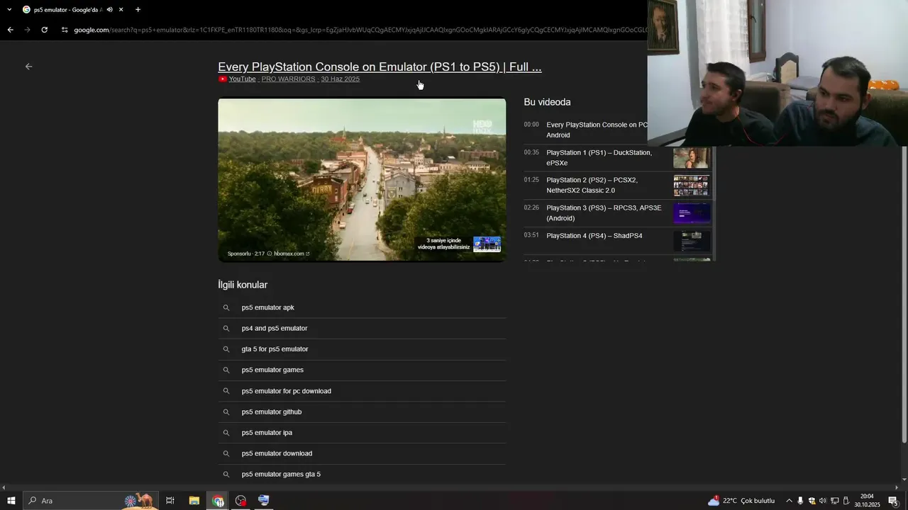Search related topic ps5 emulator apk
This screenshot has width=908, height=510.
[362, 307]
